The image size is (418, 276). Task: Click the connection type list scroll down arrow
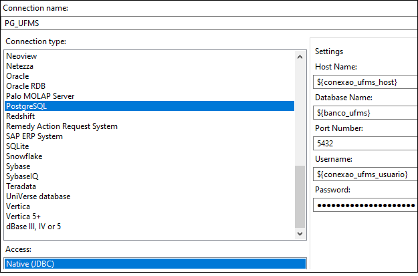tap(300, 234)
